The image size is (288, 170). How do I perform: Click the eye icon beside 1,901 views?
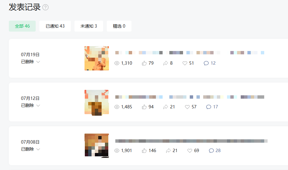pyautogui.click(x=117, y=151)
